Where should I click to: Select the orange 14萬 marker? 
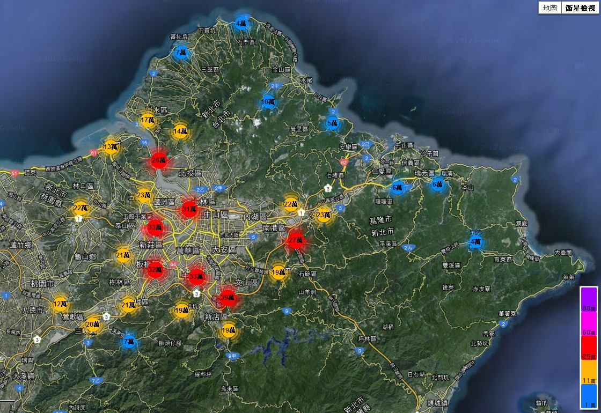point(180,131)
